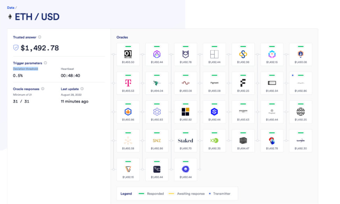Screen dimensions: 340x204
Task: Click the info icon beside Trusted answer
Action: coord(40,37)
